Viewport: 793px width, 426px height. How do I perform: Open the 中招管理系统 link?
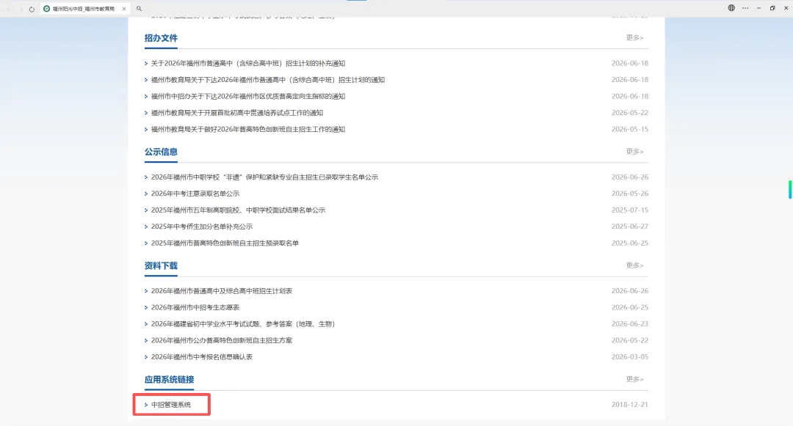pyautogui.click(x=171, y=405)
